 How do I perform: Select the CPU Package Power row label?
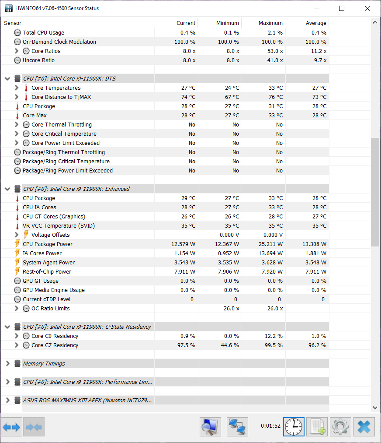coord(47,244)
